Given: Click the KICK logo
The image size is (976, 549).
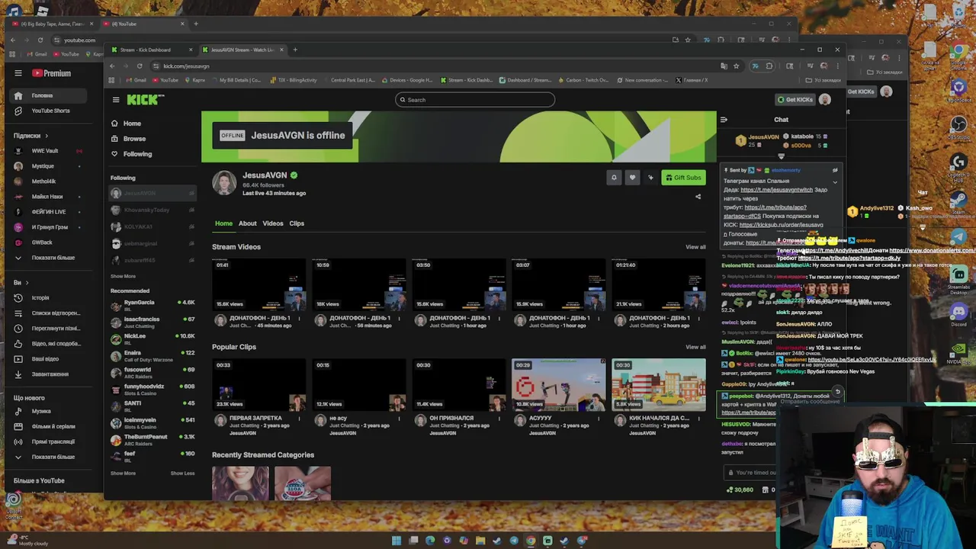Looking at the screenshot, I should (x=146, y=99).
